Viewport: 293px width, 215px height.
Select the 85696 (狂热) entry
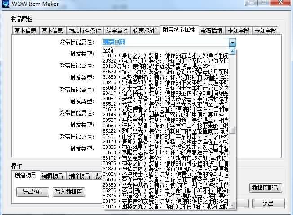click(165, 125)
